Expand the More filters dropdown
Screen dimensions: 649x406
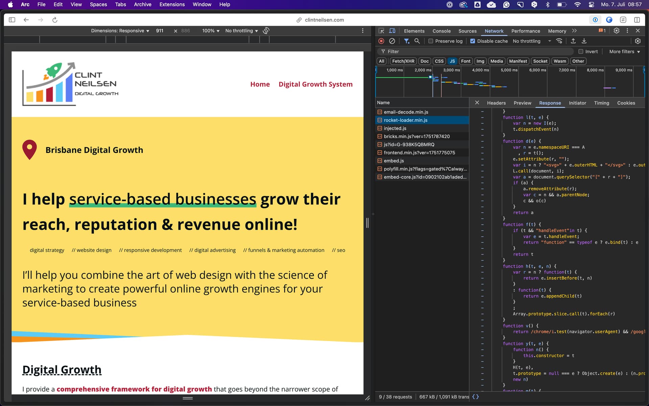click(x=625, y=51)
